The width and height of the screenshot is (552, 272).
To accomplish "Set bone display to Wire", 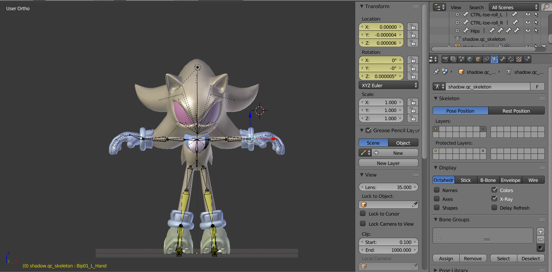I will 533,180.
